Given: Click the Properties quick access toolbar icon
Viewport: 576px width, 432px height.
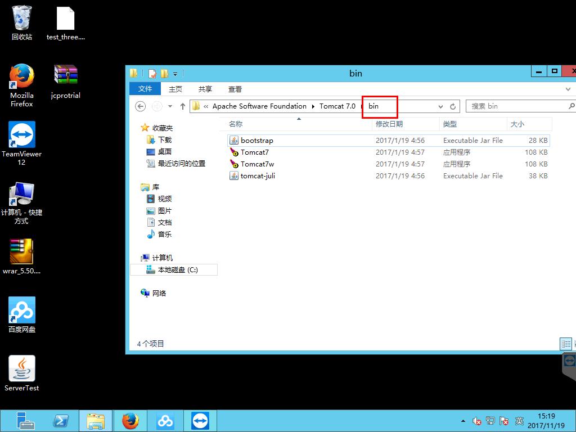Looking at the screenshot, I should [x=152, y=74].
